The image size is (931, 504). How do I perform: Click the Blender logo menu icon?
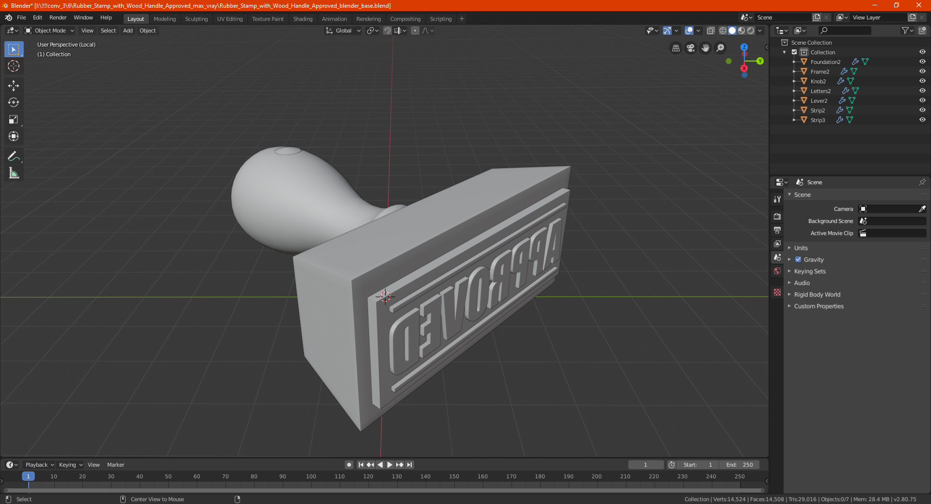point(8,17)
